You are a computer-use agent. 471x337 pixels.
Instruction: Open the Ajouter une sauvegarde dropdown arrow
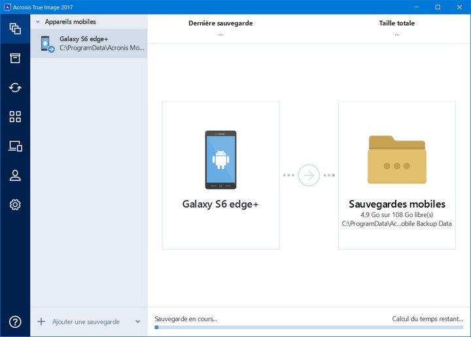pyautogui.click(x=137, y=322)
